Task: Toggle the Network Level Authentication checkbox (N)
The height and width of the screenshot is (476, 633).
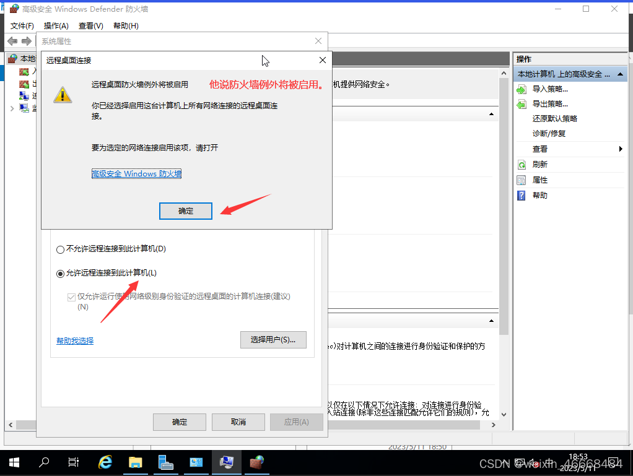Action: pyautogui.click(x=71, y=297)
